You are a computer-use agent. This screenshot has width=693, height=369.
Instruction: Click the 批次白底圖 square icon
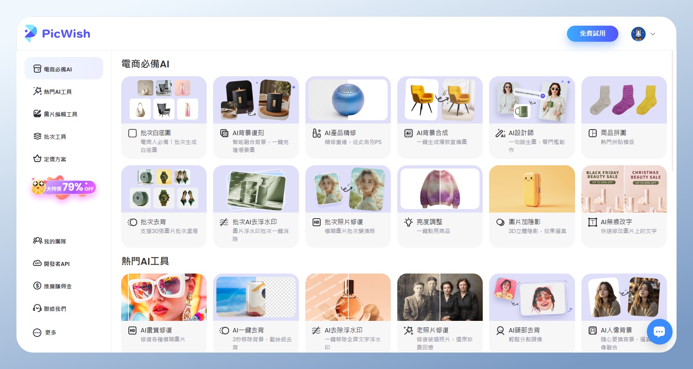tap(132, 133)
